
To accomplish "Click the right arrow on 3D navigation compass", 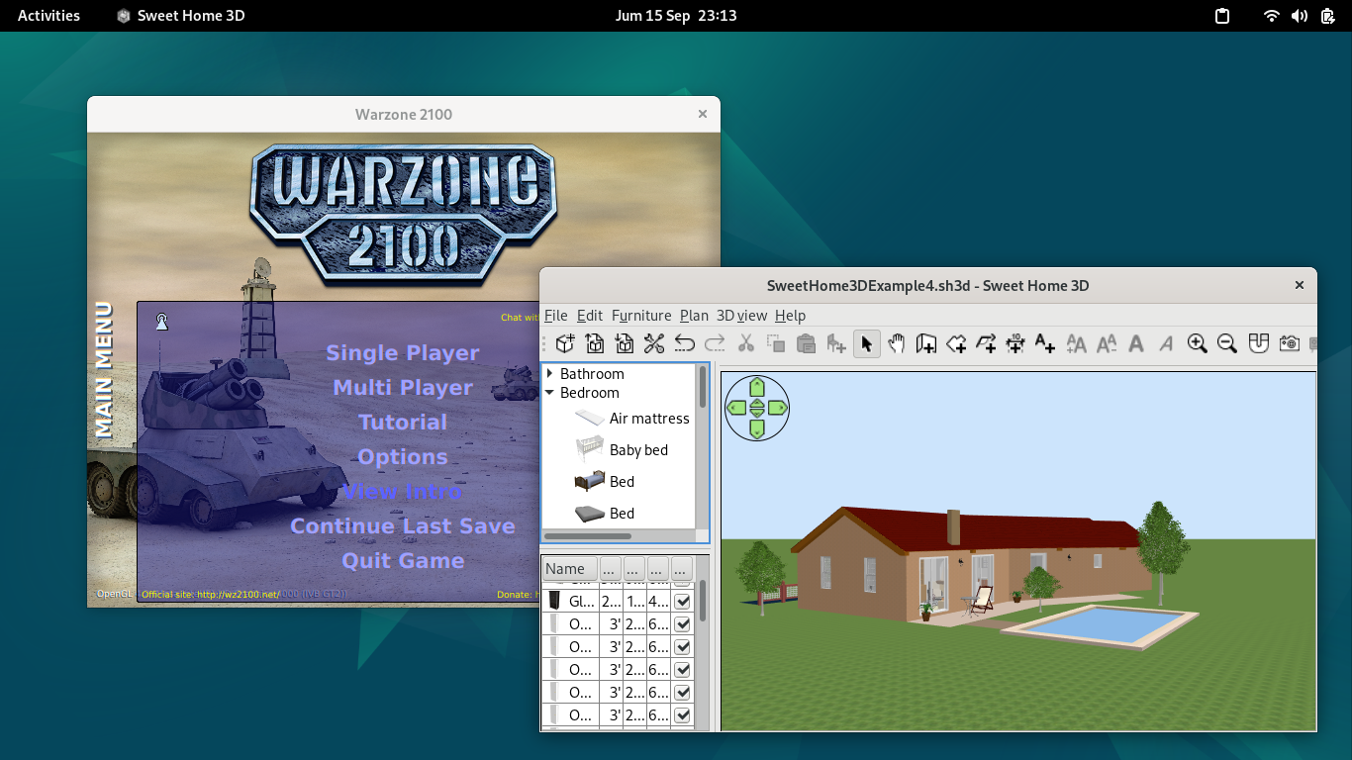I will (x=778, y=408).
